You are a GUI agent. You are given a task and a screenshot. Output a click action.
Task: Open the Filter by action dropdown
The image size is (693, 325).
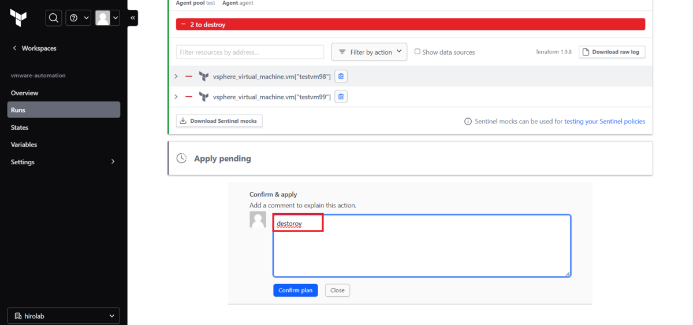(x=369, y=52)
